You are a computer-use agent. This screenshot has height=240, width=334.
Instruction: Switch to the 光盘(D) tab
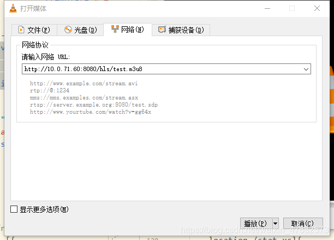pyautogui.click(x=80, y=30)
